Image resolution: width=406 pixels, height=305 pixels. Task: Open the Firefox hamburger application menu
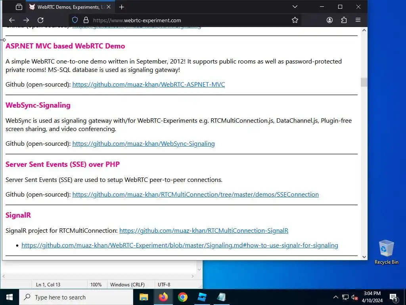click(358, 20)
